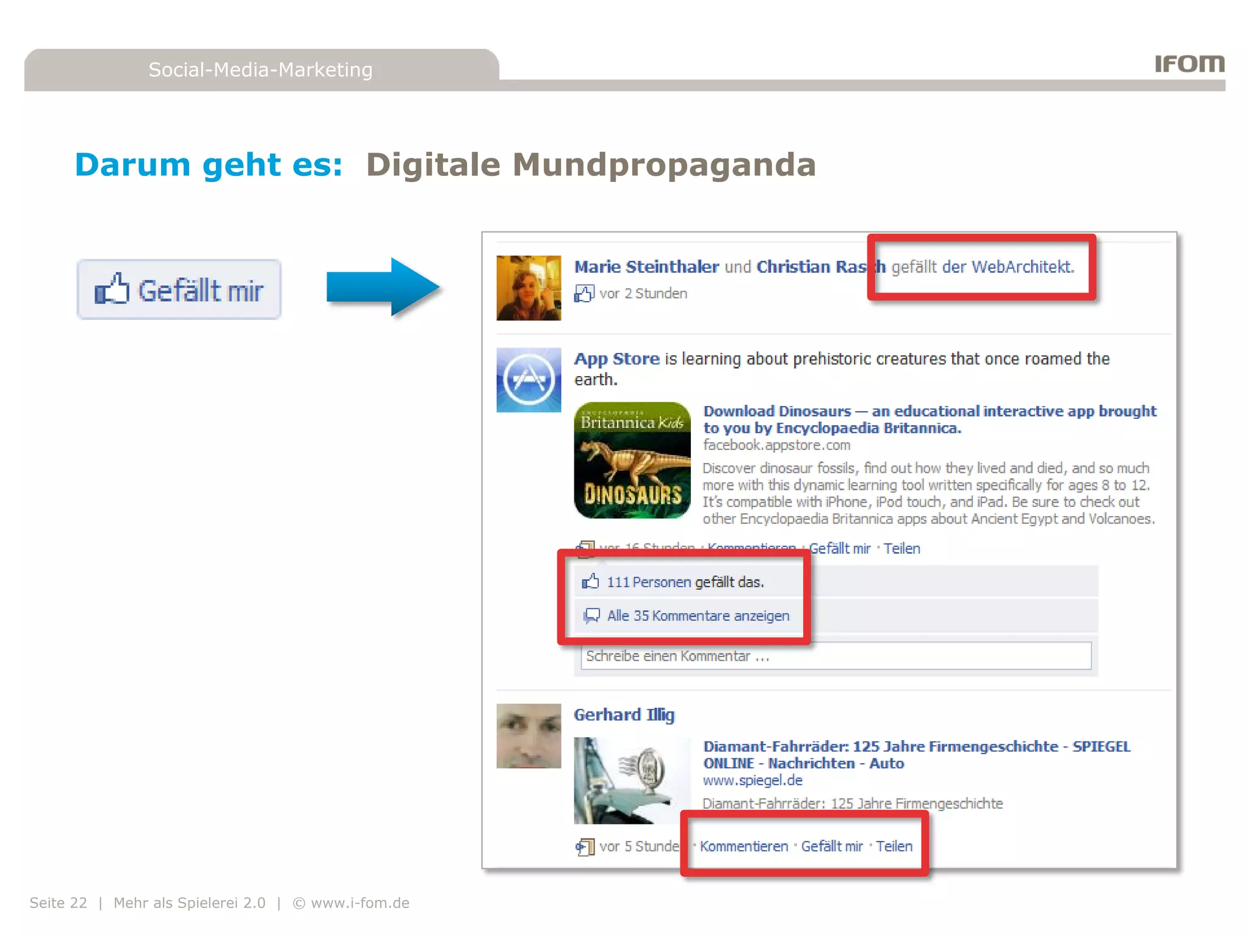Viewport: 1250px width, 938px height.
Task: Open the Diamant-Fahrräder SPIEGEL ONLINE headline link
Action: [917, 755]
